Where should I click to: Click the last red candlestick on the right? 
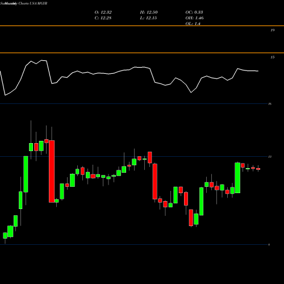pyautogui.click(x=258, y=169)
